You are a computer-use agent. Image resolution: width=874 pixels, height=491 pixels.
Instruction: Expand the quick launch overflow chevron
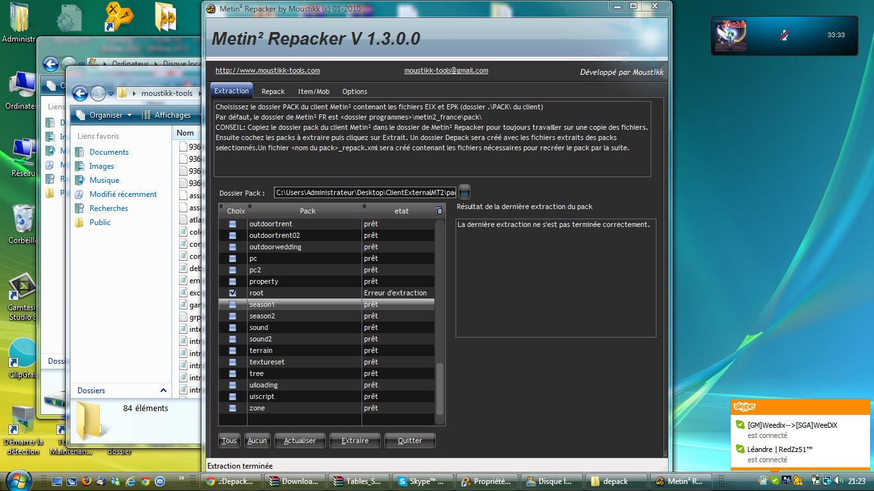182,477
